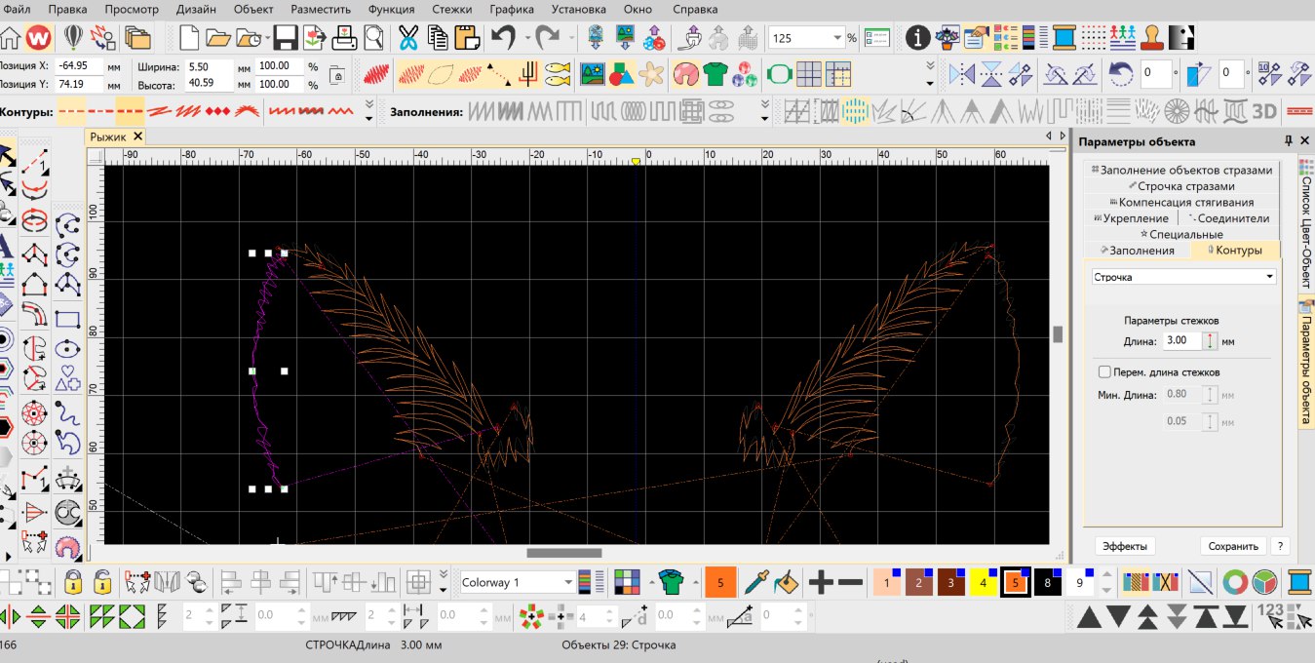Click the magnifier print preview icon
This screenshot has width=1315, height=663.
[x=373, y=38]
